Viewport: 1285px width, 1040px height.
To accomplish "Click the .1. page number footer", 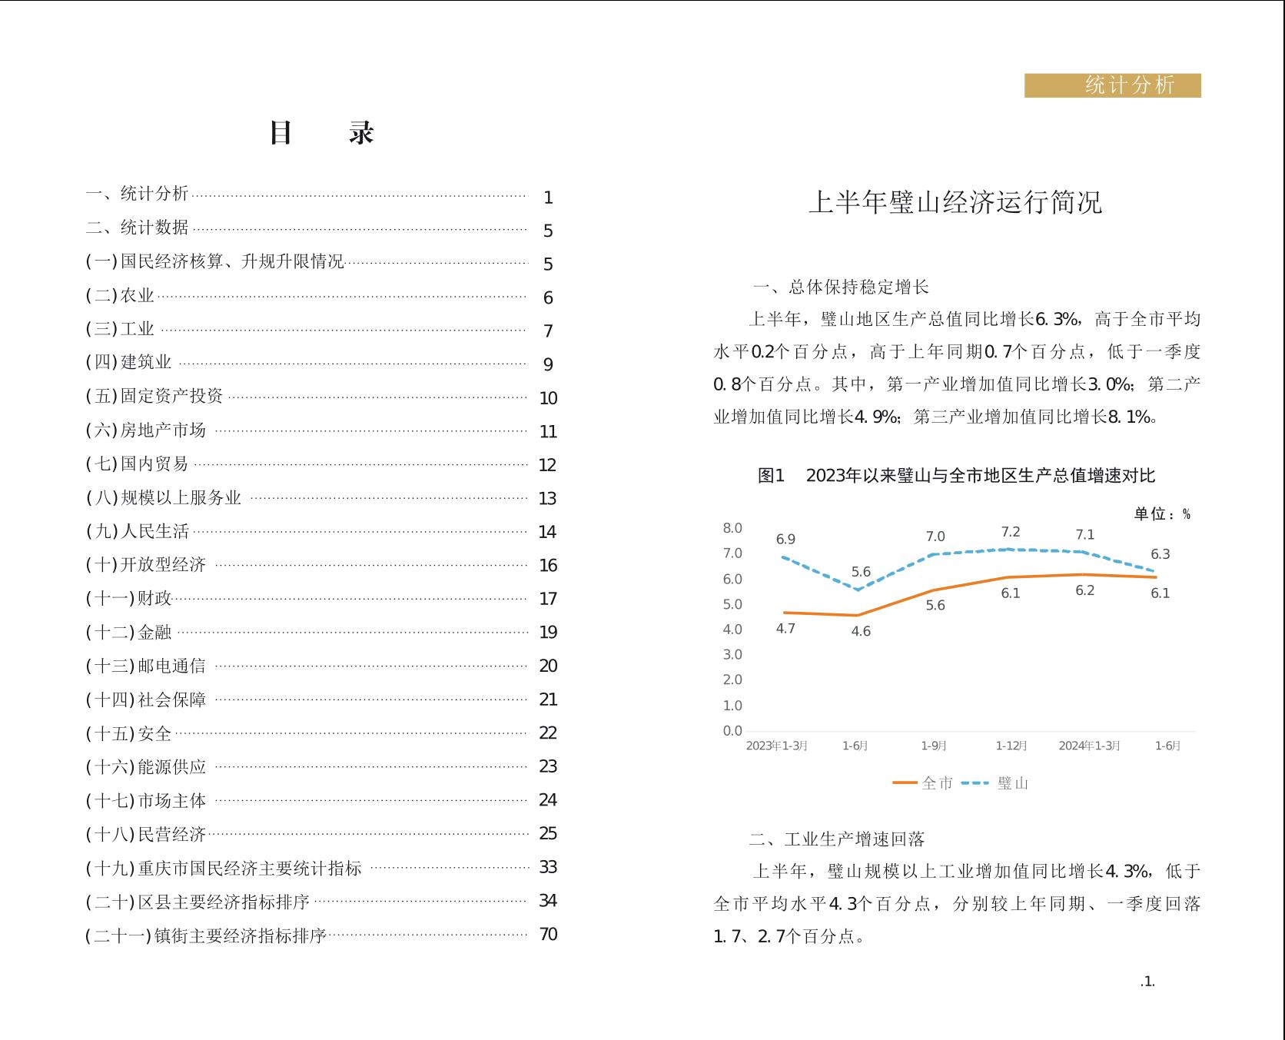I will coord(1147,982).
